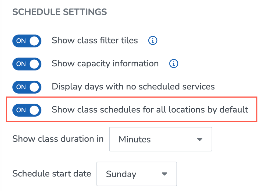Click the caret arrow in the Sunday dropdown
The height and width of the screenshot is (191, 261).
(x=164, y=174)
